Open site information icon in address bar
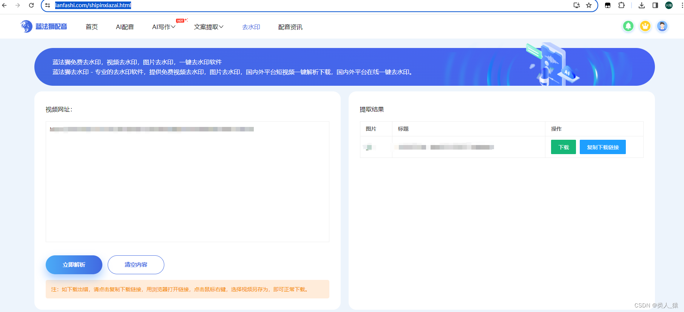 [x=48, y=5]
